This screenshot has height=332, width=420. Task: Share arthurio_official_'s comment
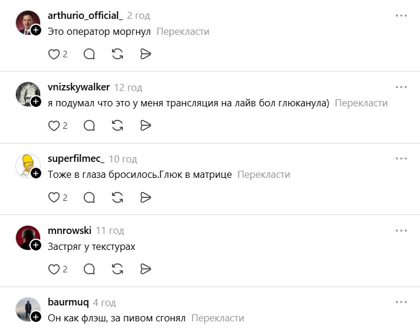pyautogui.click(x=146, y=54)
